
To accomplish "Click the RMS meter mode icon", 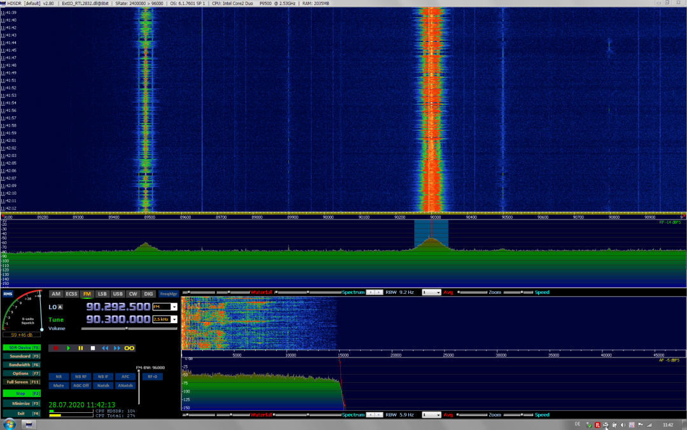I will pyautogui.click(x=8, y=294).
